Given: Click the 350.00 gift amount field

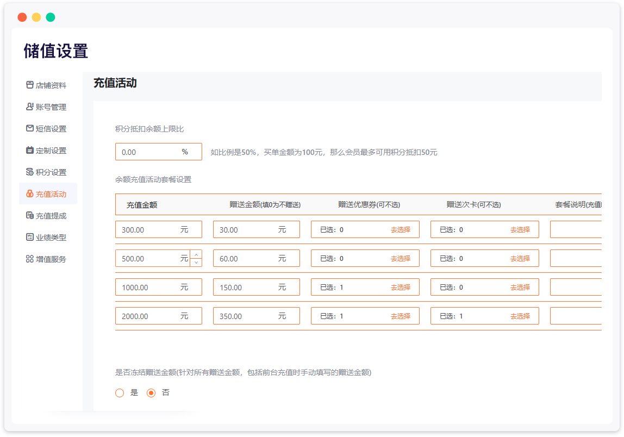Looking at the screenshot, I should click(x=246, y=316).
